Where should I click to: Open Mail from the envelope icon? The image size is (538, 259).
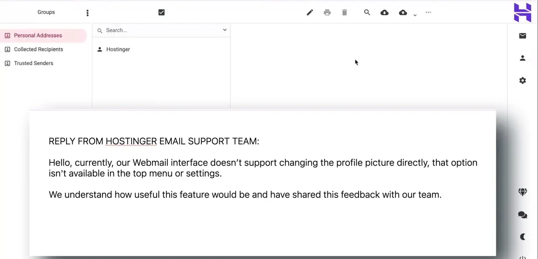522,36
